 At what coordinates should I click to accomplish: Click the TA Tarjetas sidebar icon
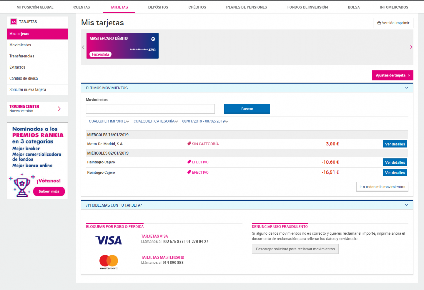(x=13, y=22)
